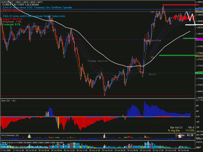The height and width of the screenshot is (152, 203).
Task: Select the magenta daily pivot price tag
Action: 199,39
